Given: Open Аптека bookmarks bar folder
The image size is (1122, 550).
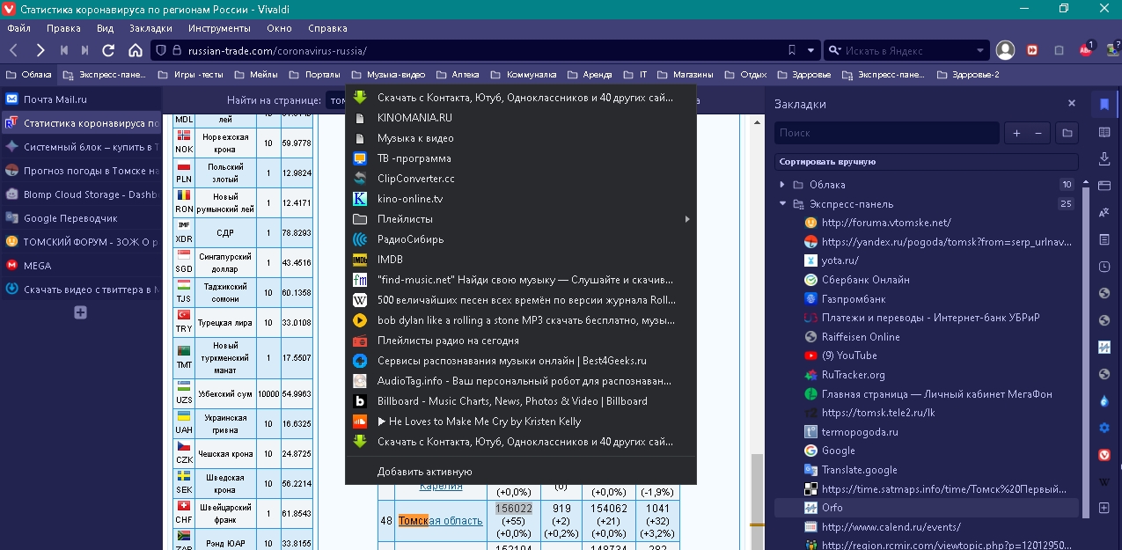Looking at the screenshot, I should pyautogui.click(x=459, y=75).
